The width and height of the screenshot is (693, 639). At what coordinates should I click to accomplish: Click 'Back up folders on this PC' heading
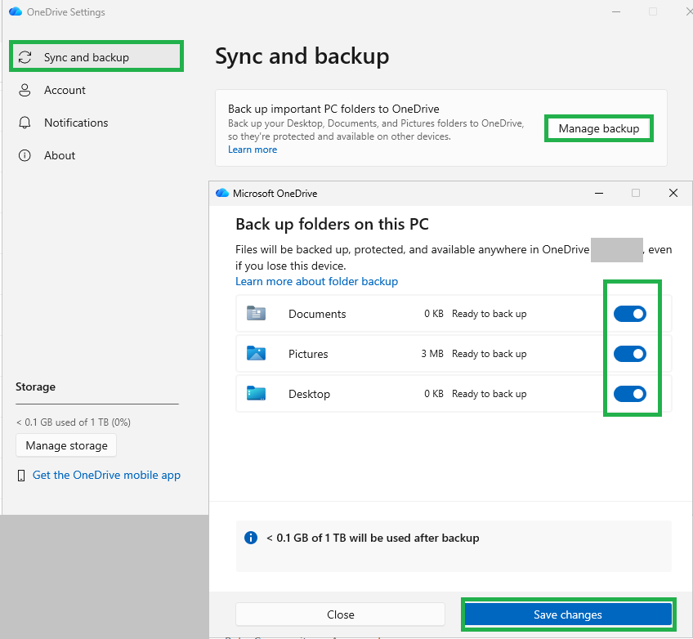point(332,224)
